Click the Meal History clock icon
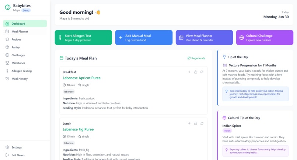Viewport: 297px width, 160px height. point(7,79)
